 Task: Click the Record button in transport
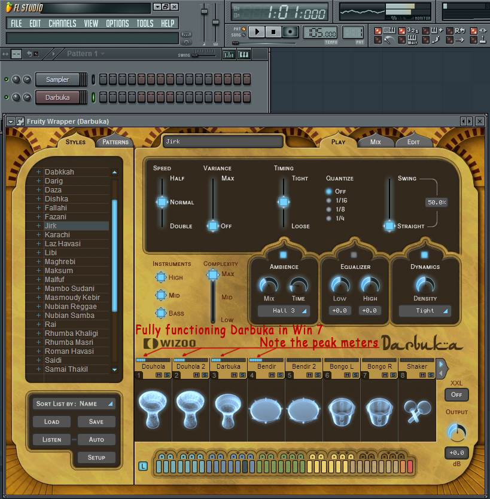click(x=290, y=32)
